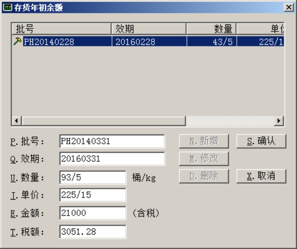Click the horizontal scrollbar right arrow
This screenshot has height=249, width=297.
tap(279, 121)
